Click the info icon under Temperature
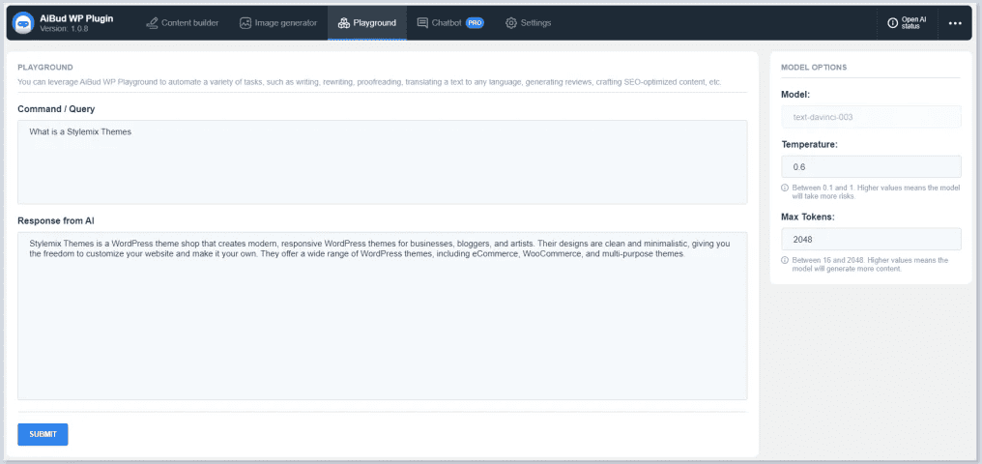This screenshot has height=464, width=982. [785, 188]
